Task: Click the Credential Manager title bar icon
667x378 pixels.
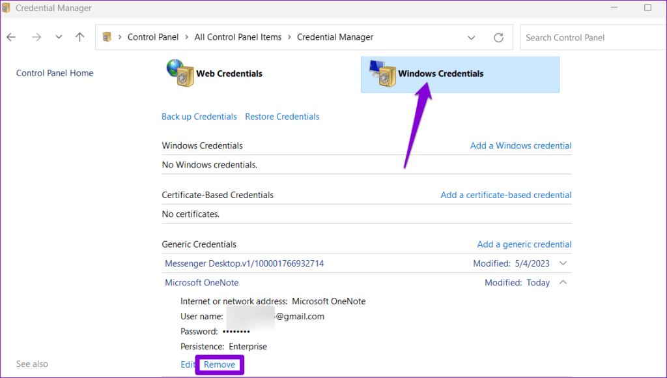Action: click(x=5, y=8)
